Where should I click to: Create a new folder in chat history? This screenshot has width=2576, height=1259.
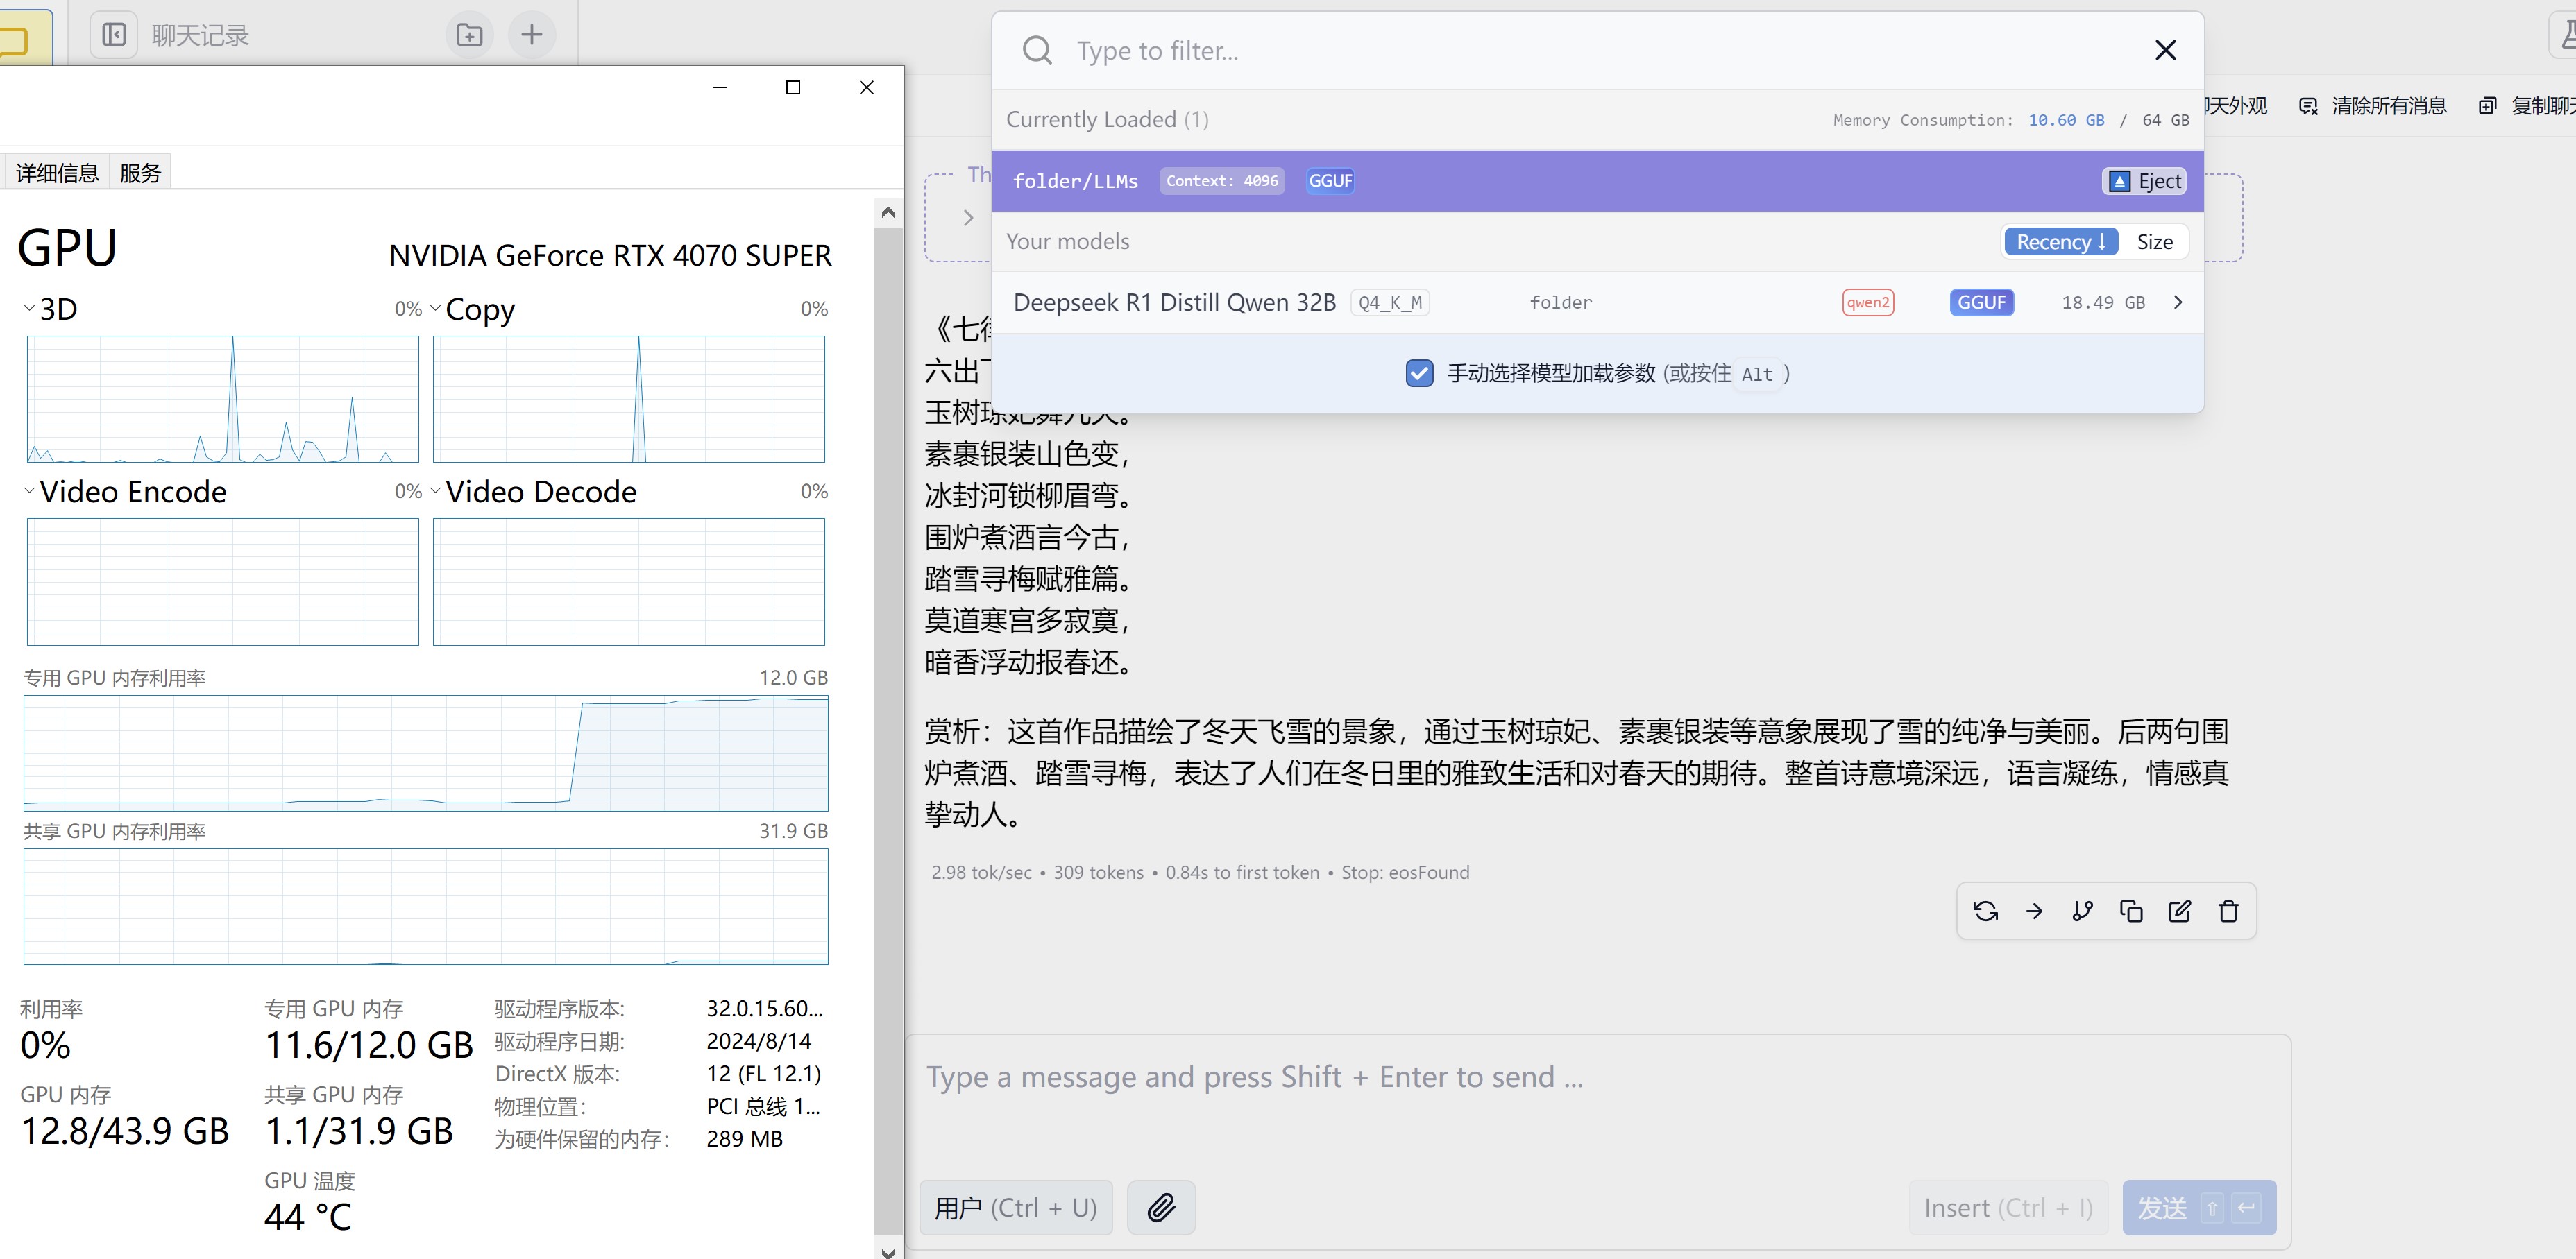click(469, 35)
